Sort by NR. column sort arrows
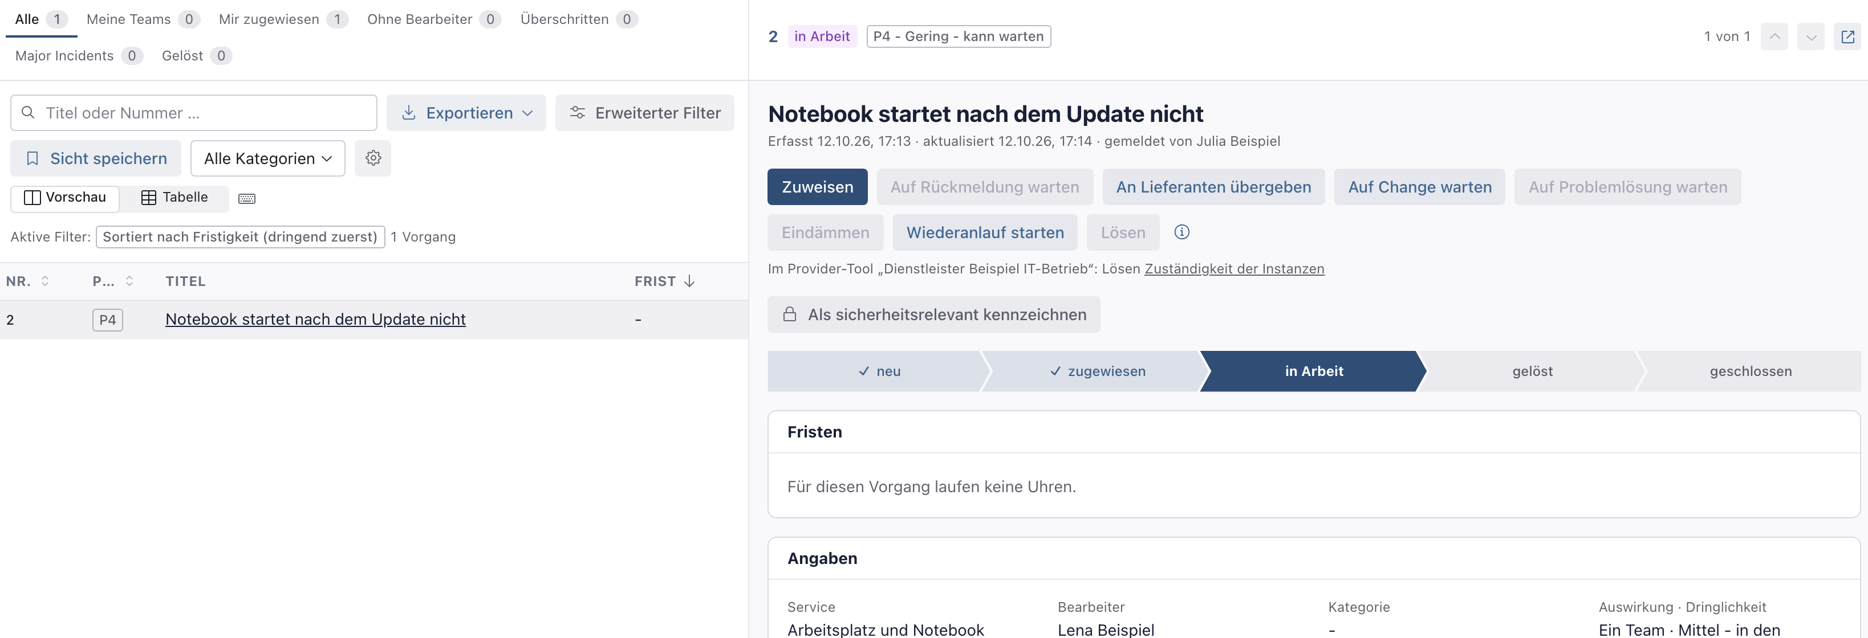The height and width of the screenshot is (638, 1868). (45, 281)
